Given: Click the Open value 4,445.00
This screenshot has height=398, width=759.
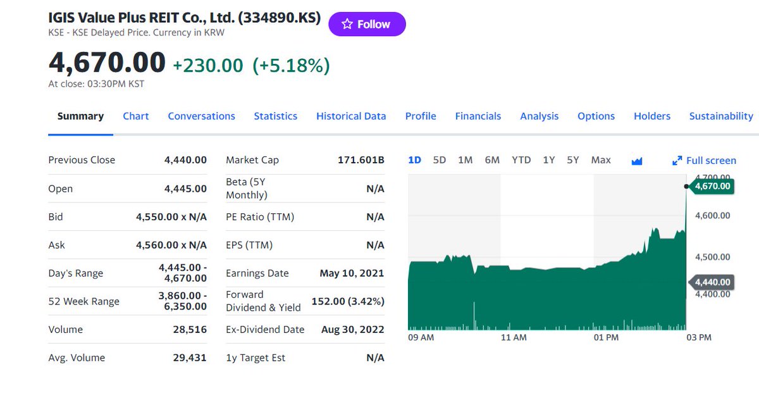Looking at the screenshot, I should (185, 189).
